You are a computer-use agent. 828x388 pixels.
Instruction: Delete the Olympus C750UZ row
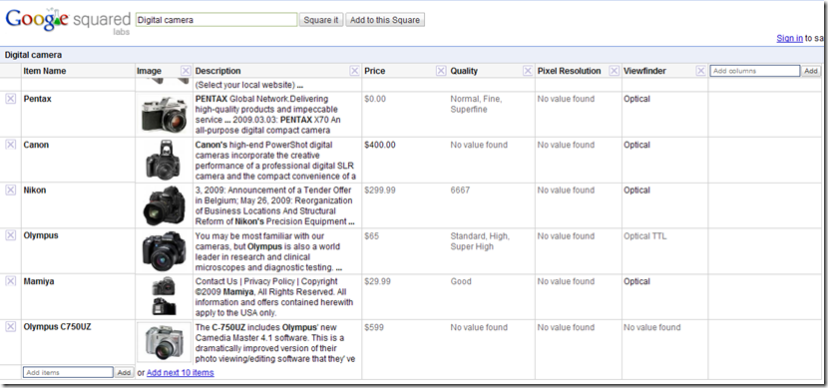(x=11, y=327)
